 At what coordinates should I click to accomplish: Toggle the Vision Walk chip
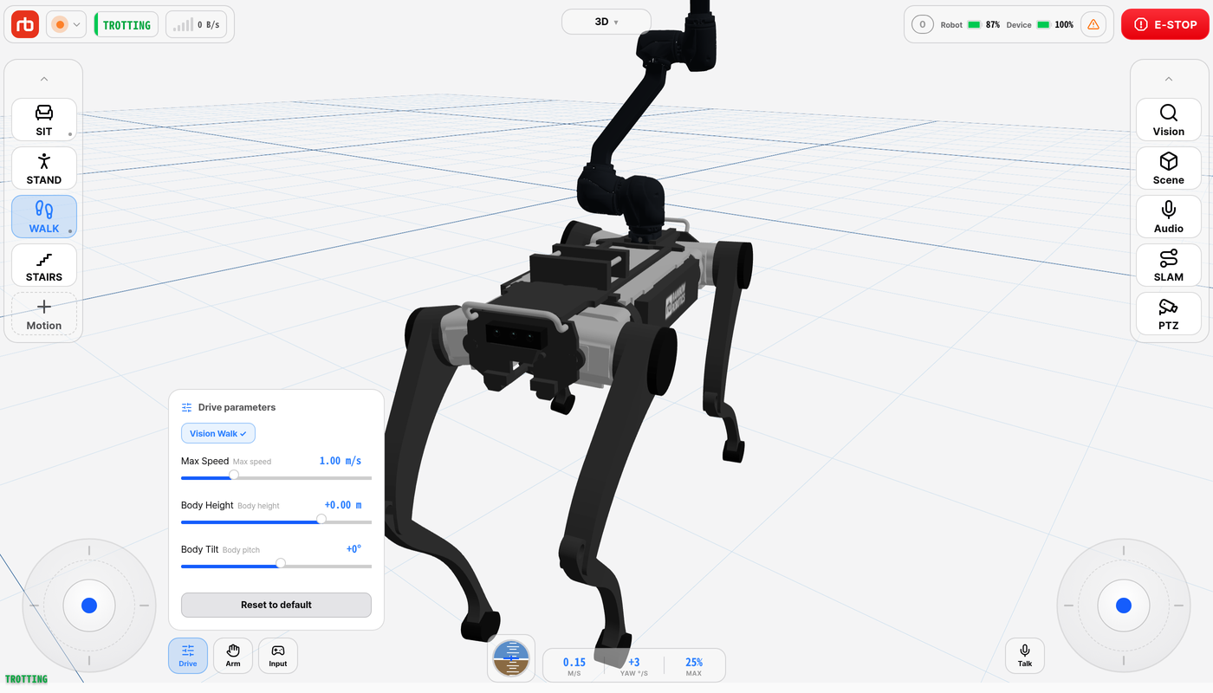tap(218, 433)
